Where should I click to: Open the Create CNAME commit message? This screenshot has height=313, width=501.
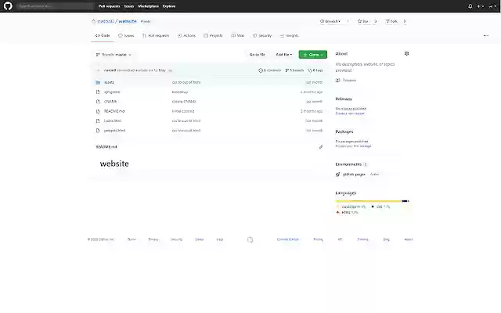point(184,102)
